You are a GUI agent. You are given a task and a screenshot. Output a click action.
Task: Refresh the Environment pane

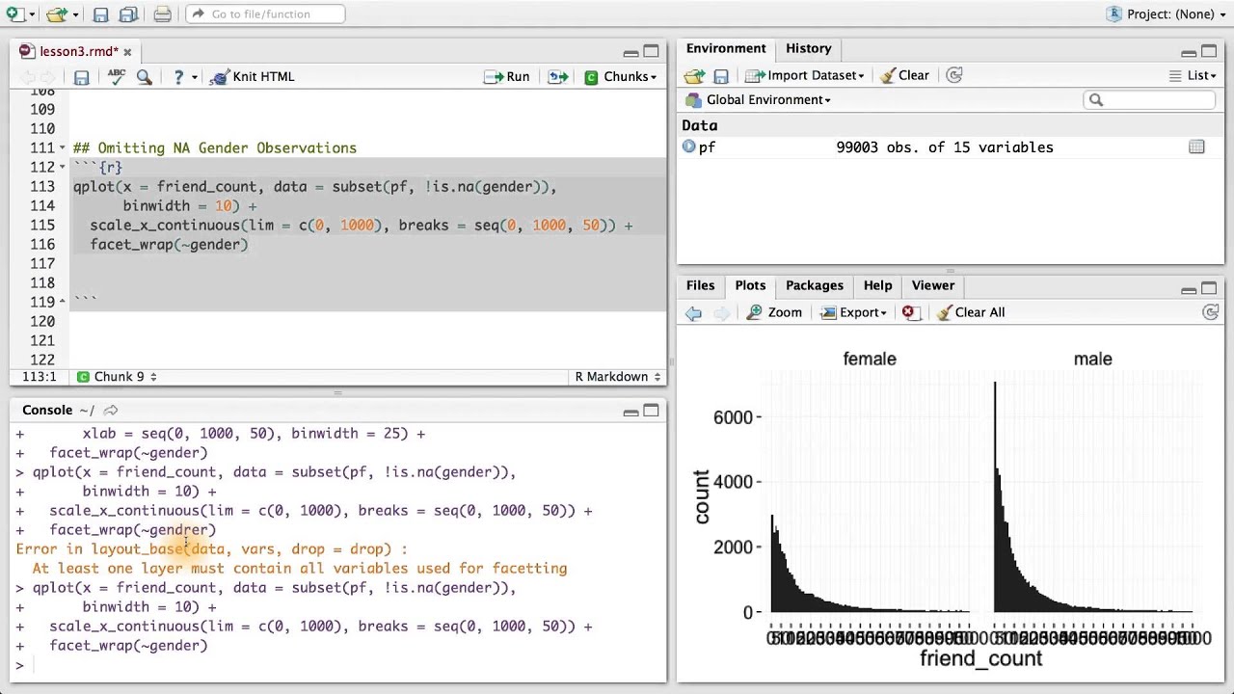pos(954,75)
